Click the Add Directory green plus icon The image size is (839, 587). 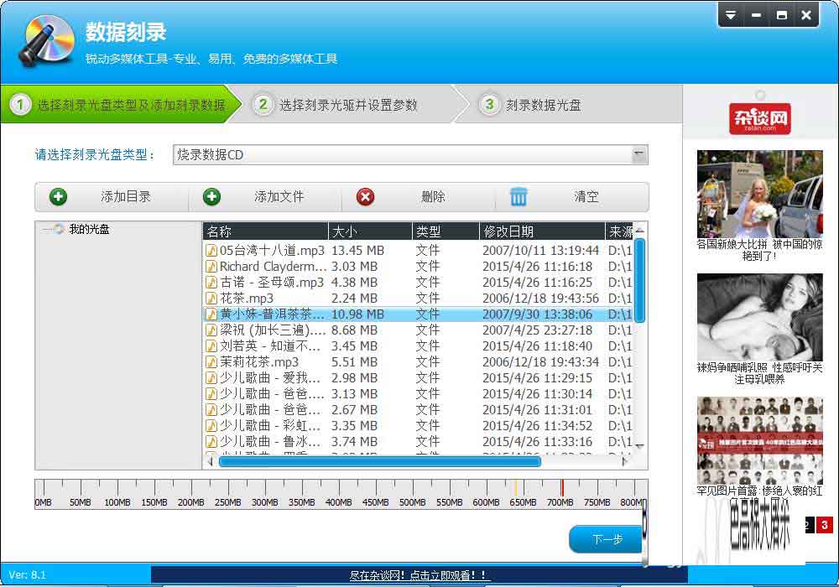click(x=58, y=197)
